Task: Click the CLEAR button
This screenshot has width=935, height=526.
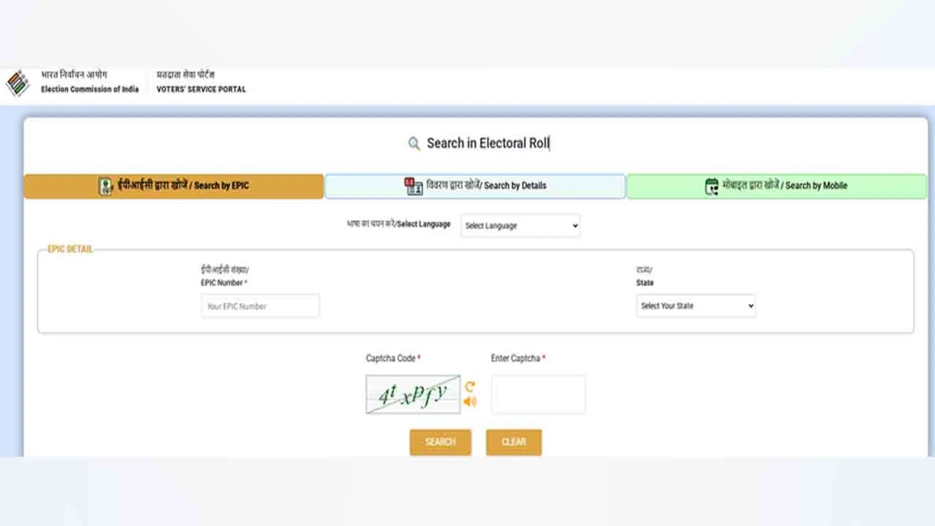Action: tap(513, 442)
